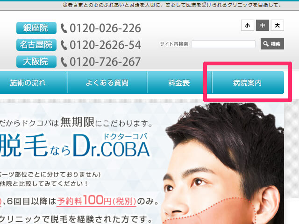Click the 他院と比較してみてください text line

pyautogui.click(x=43, y=184)
